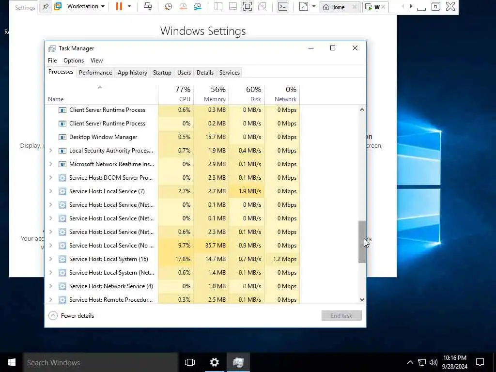This screenshot has height=372, width=496.
Task: Click the scroll up arrow in process list
Action: point(362,110)
